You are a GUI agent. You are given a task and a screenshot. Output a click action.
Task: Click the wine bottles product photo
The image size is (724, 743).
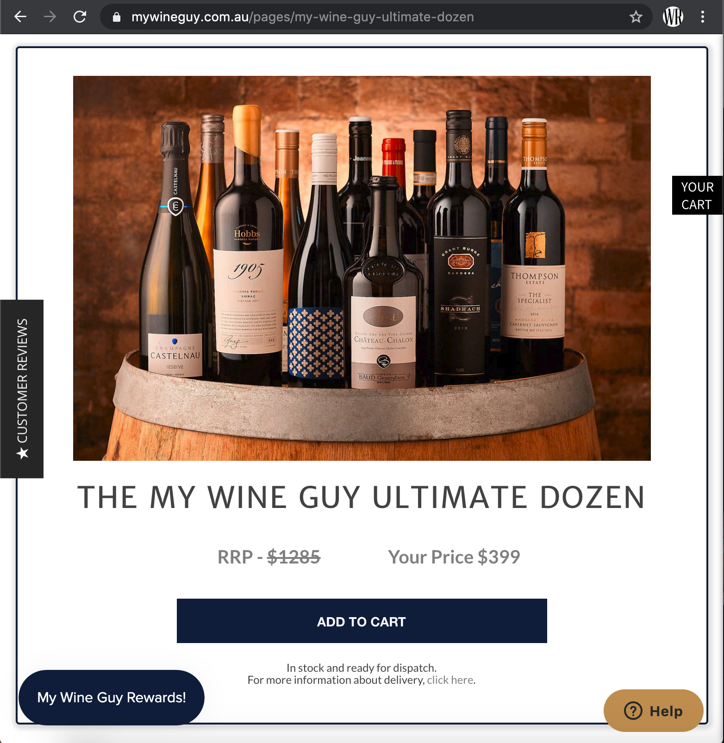362,268
